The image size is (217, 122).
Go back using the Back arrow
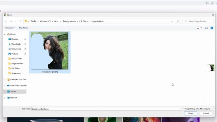pyautogui.click(x=6, y=21)
